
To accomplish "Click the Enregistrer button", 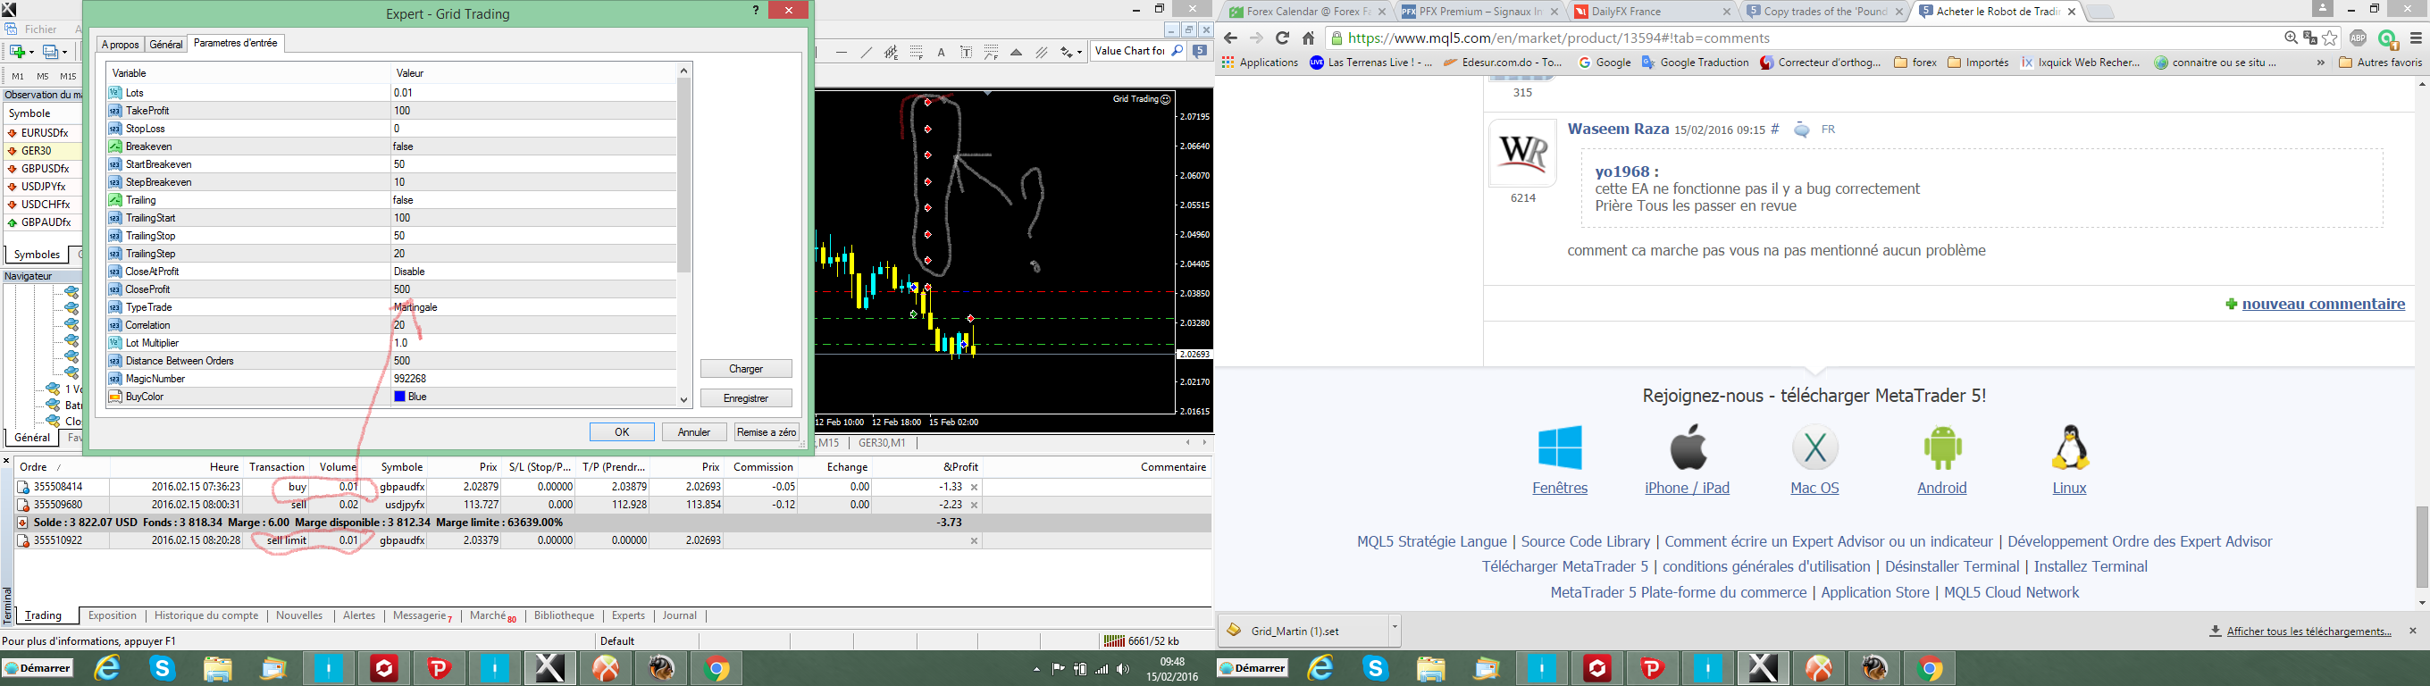I will coord(746,398).
